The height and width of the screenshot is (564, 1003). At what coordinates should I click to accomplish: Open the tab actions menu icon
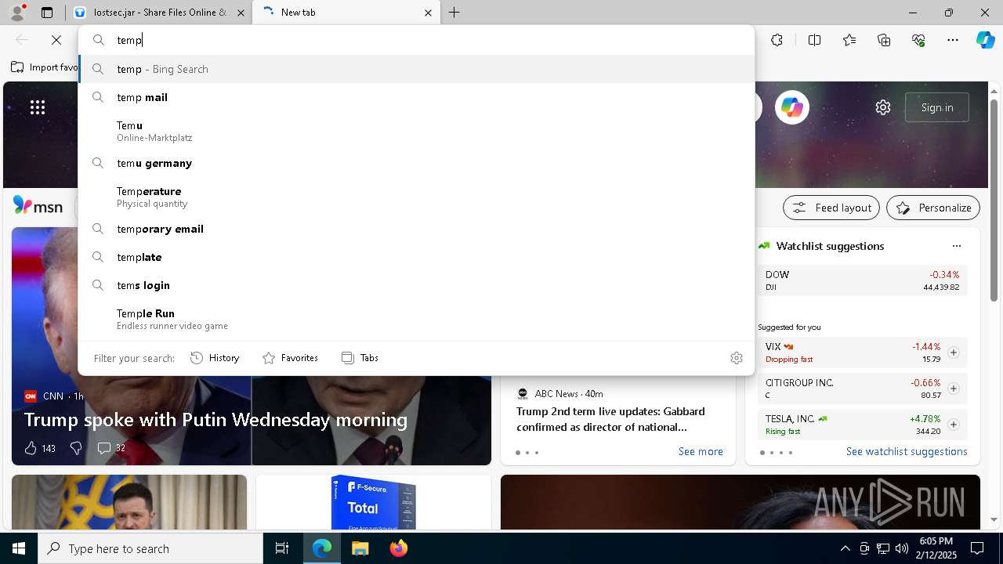pyautogui.click(x=47, y=13)
